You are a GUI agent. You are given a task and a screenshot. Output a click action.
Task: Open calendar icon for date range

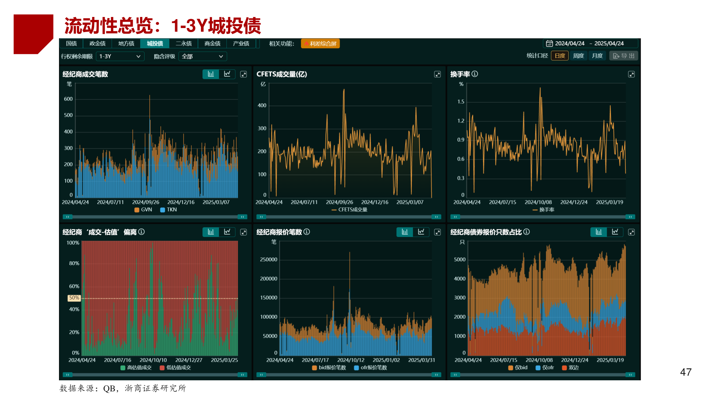coord(549,43)
